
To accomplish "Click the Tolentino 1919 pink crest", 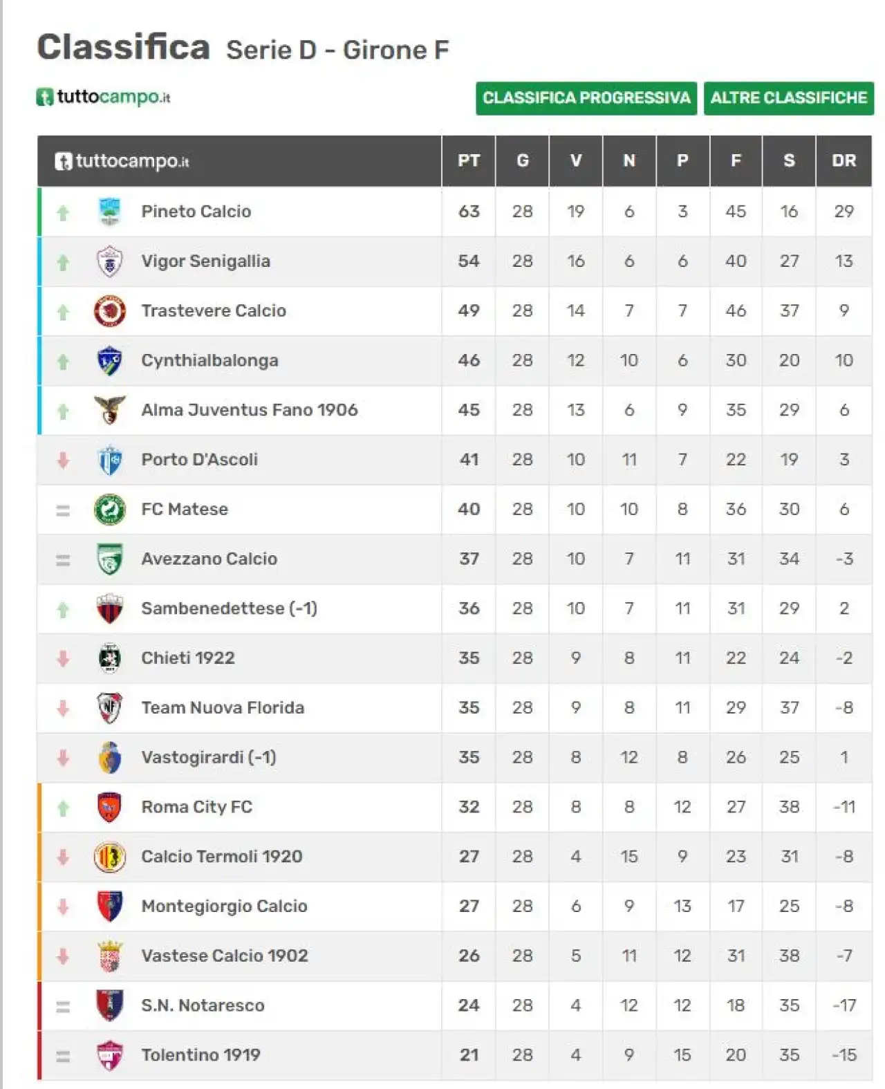I will [109, 1055].
